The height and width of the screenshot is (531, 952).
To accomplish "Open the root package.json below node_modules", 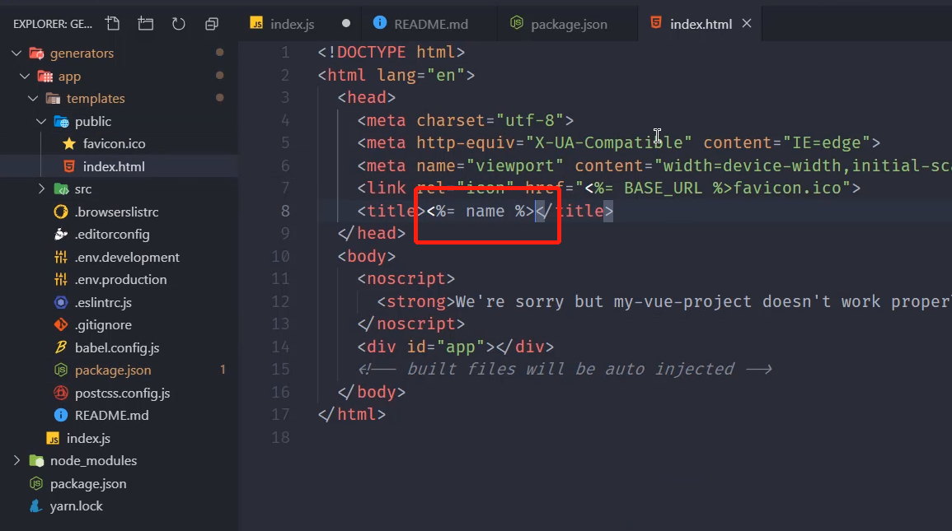I will (89, 484).
